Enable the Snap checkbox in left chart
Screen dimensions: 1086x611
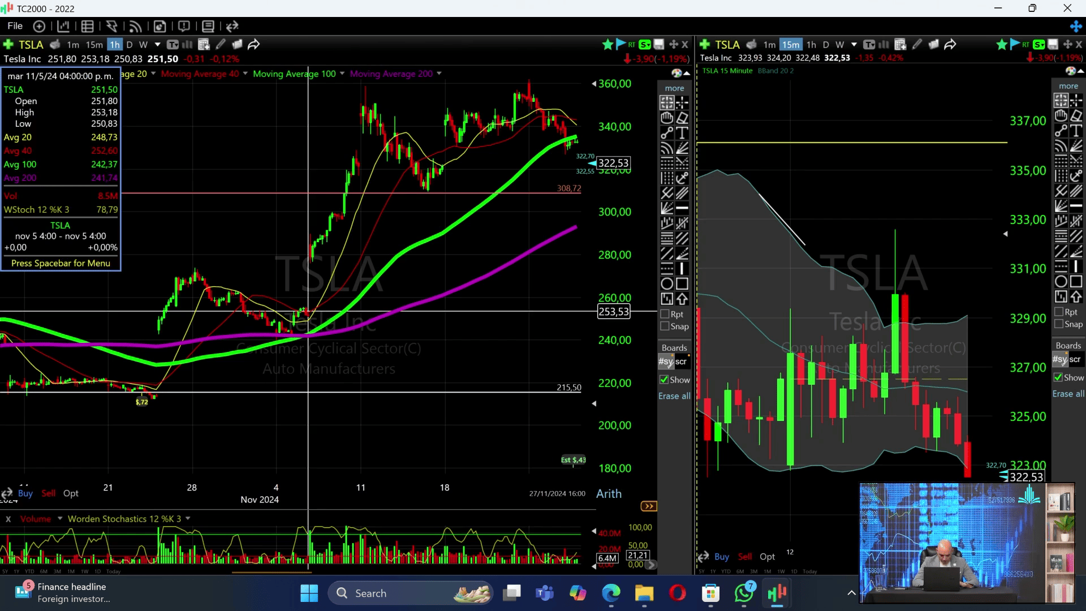click(665, 326)
